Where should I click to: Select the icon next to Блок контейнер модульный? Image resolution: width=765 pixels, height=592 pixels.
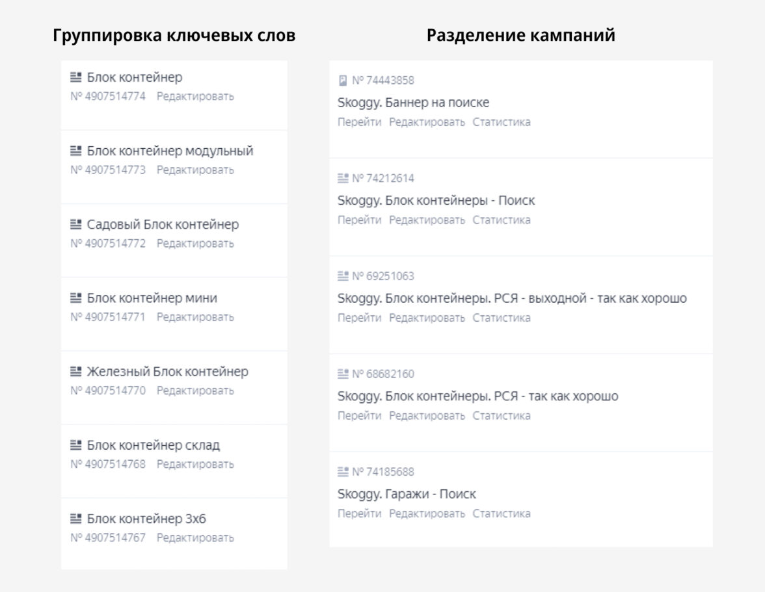pyautogui.click(x=76, y=151)
